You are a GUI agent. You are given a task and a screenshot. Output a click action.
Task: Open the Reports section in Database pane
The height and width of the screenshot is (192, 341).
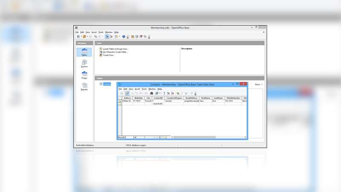(x=84, y=87)
